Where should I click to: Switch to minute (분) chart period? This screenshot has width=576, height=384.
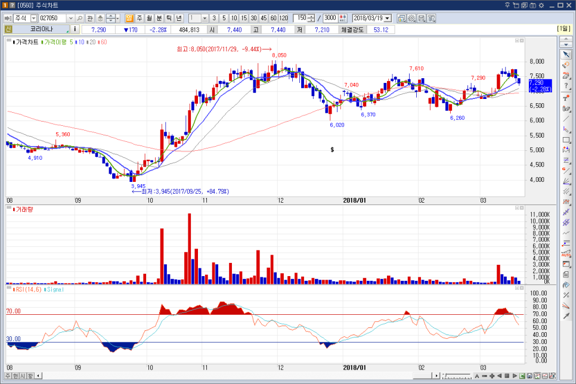pyautogui.click(x=159, y=18)
